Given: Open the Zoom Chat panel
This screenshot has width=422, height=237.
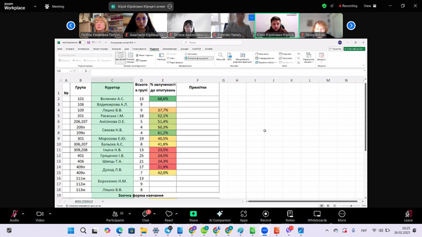Looking at the screenshot, I should 145,216.
